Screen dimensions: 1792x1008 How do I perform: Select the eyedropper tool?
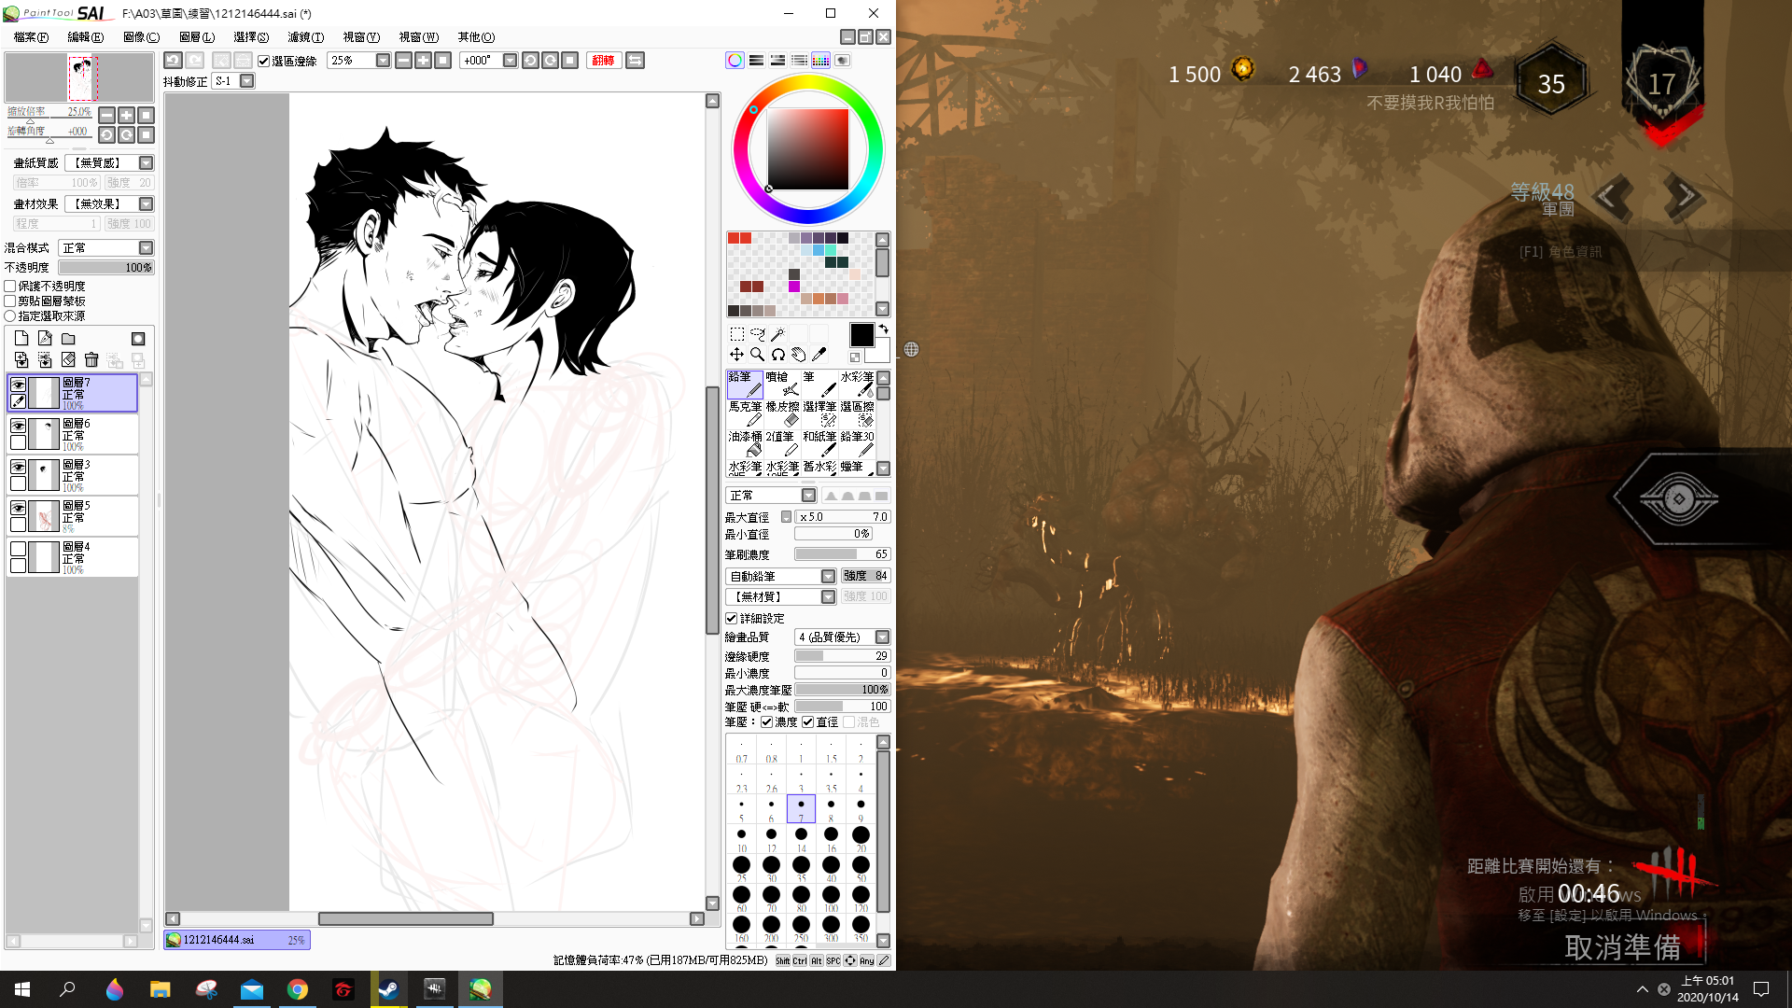click(819, 355)
